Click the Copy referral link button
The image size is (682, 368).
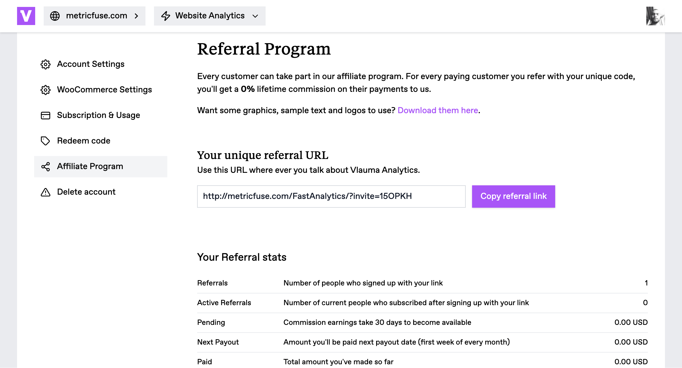(514, 197)
